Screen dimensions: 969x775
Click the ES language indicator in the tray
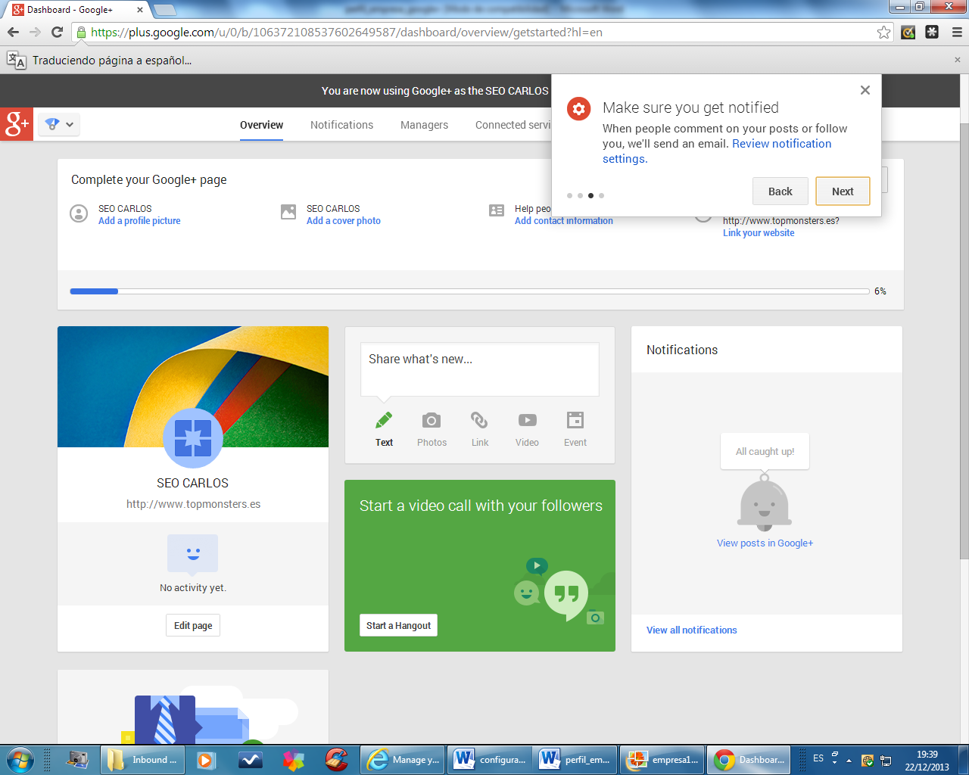click(818, 758)
